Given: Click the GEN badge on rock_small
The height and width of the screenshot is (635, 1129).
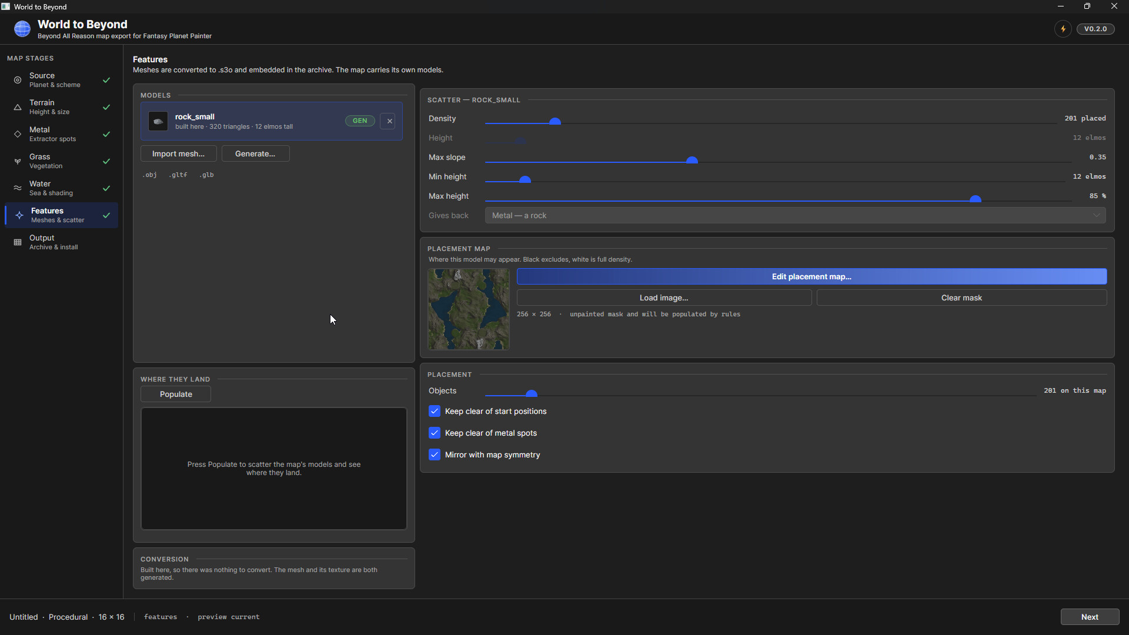Looking at the screenshot, I should click(360, 121).
